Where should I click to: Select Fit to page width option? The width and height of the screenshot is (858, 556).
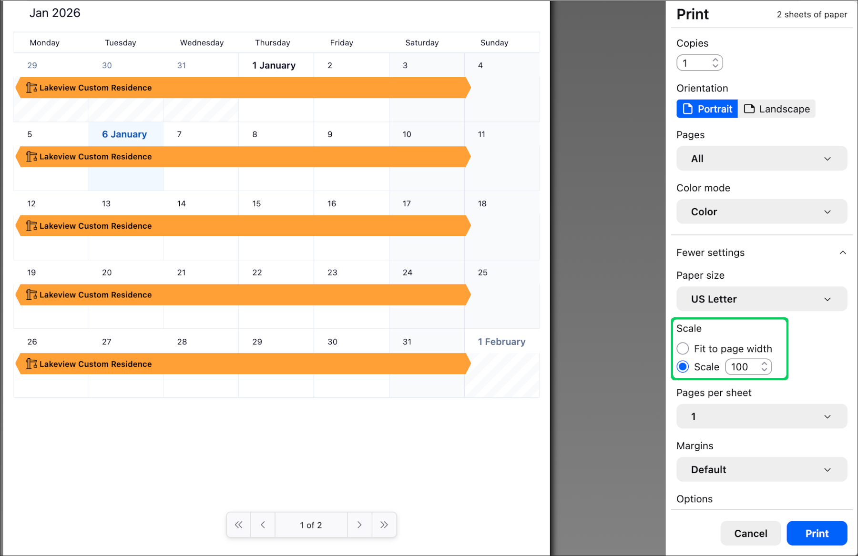click(683, 349)
